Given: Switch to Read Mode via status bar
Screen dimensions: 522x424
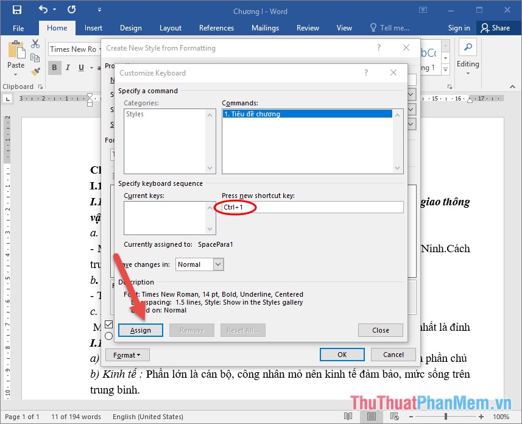Looking at the screenshot, I should coord(348,417).
